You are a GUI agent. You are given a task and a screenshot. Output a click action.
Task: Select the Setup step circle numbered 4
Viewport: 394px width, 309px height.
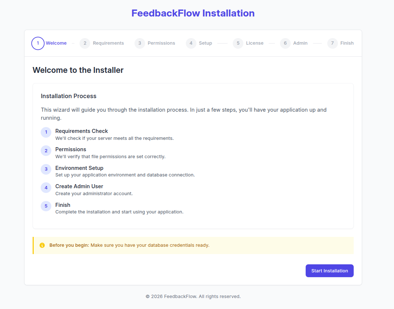pos(191,43)
